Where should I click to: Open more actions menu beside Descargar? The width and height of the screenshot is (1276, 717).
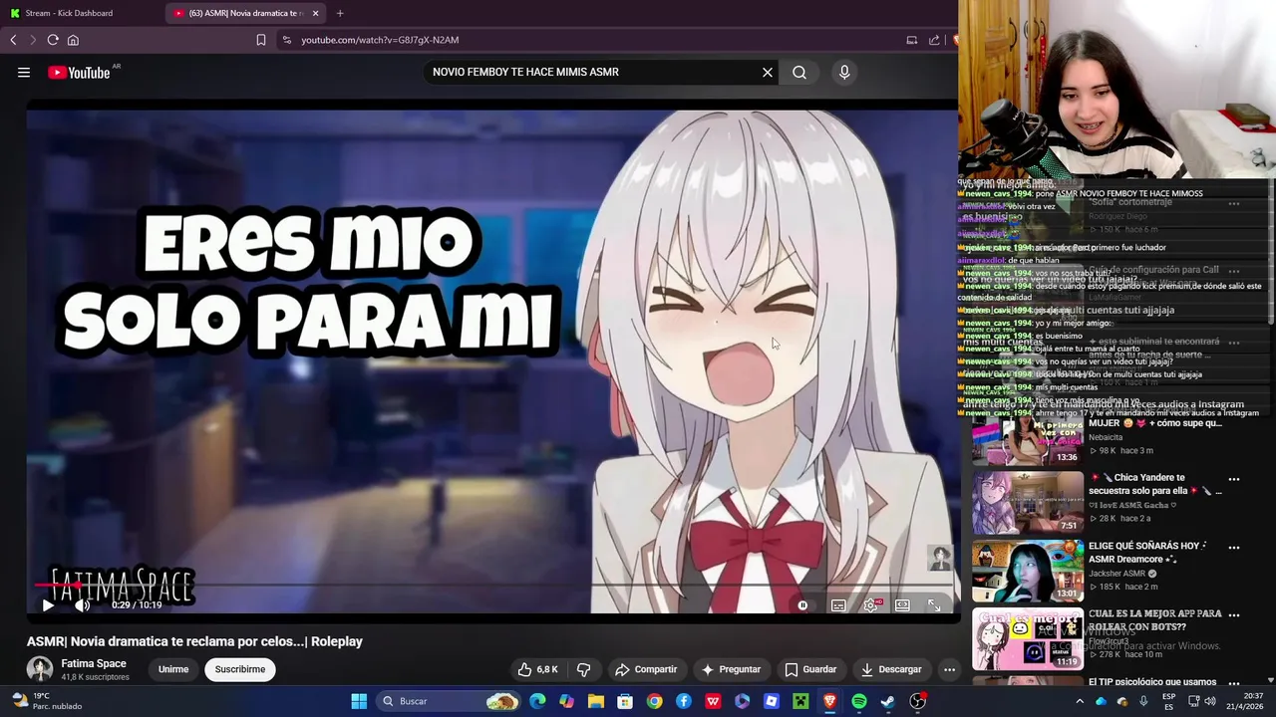click(949, 669)
